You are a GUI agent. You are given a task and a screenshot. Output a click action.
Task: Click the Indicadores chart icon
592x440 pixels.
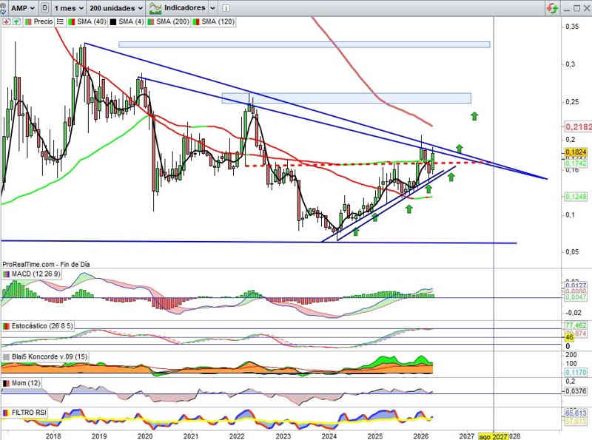point(155,7)
